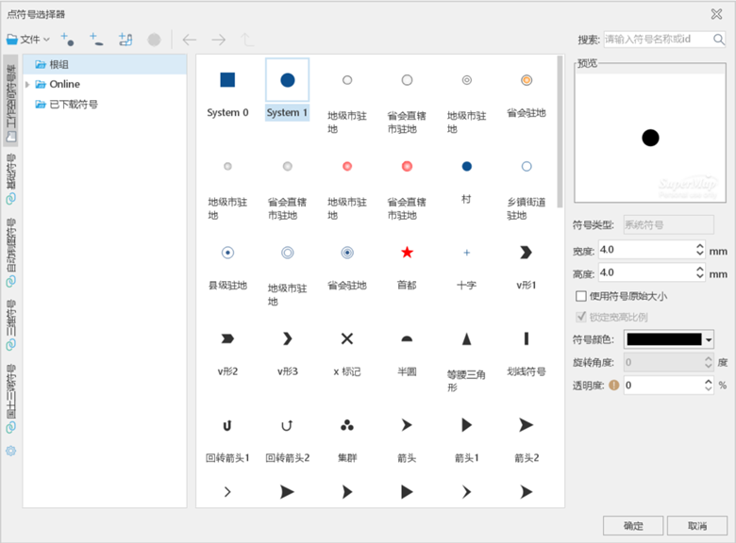
Task: Click the 宽度 width value field
Action: tap(644, 251)
